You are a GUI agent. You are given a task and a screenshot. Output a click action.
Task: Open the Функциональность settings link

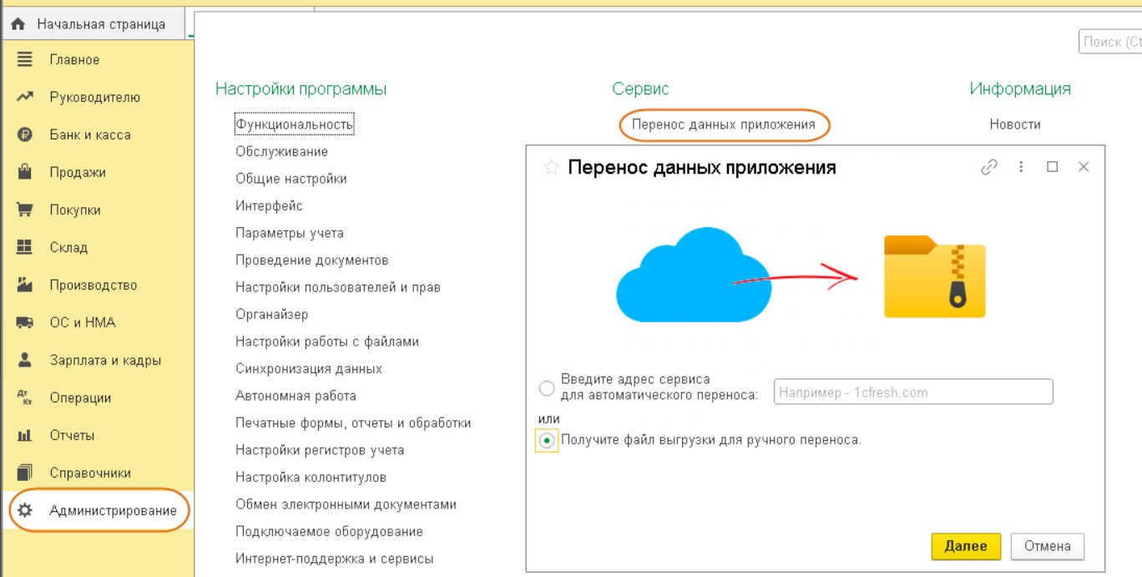295,124
